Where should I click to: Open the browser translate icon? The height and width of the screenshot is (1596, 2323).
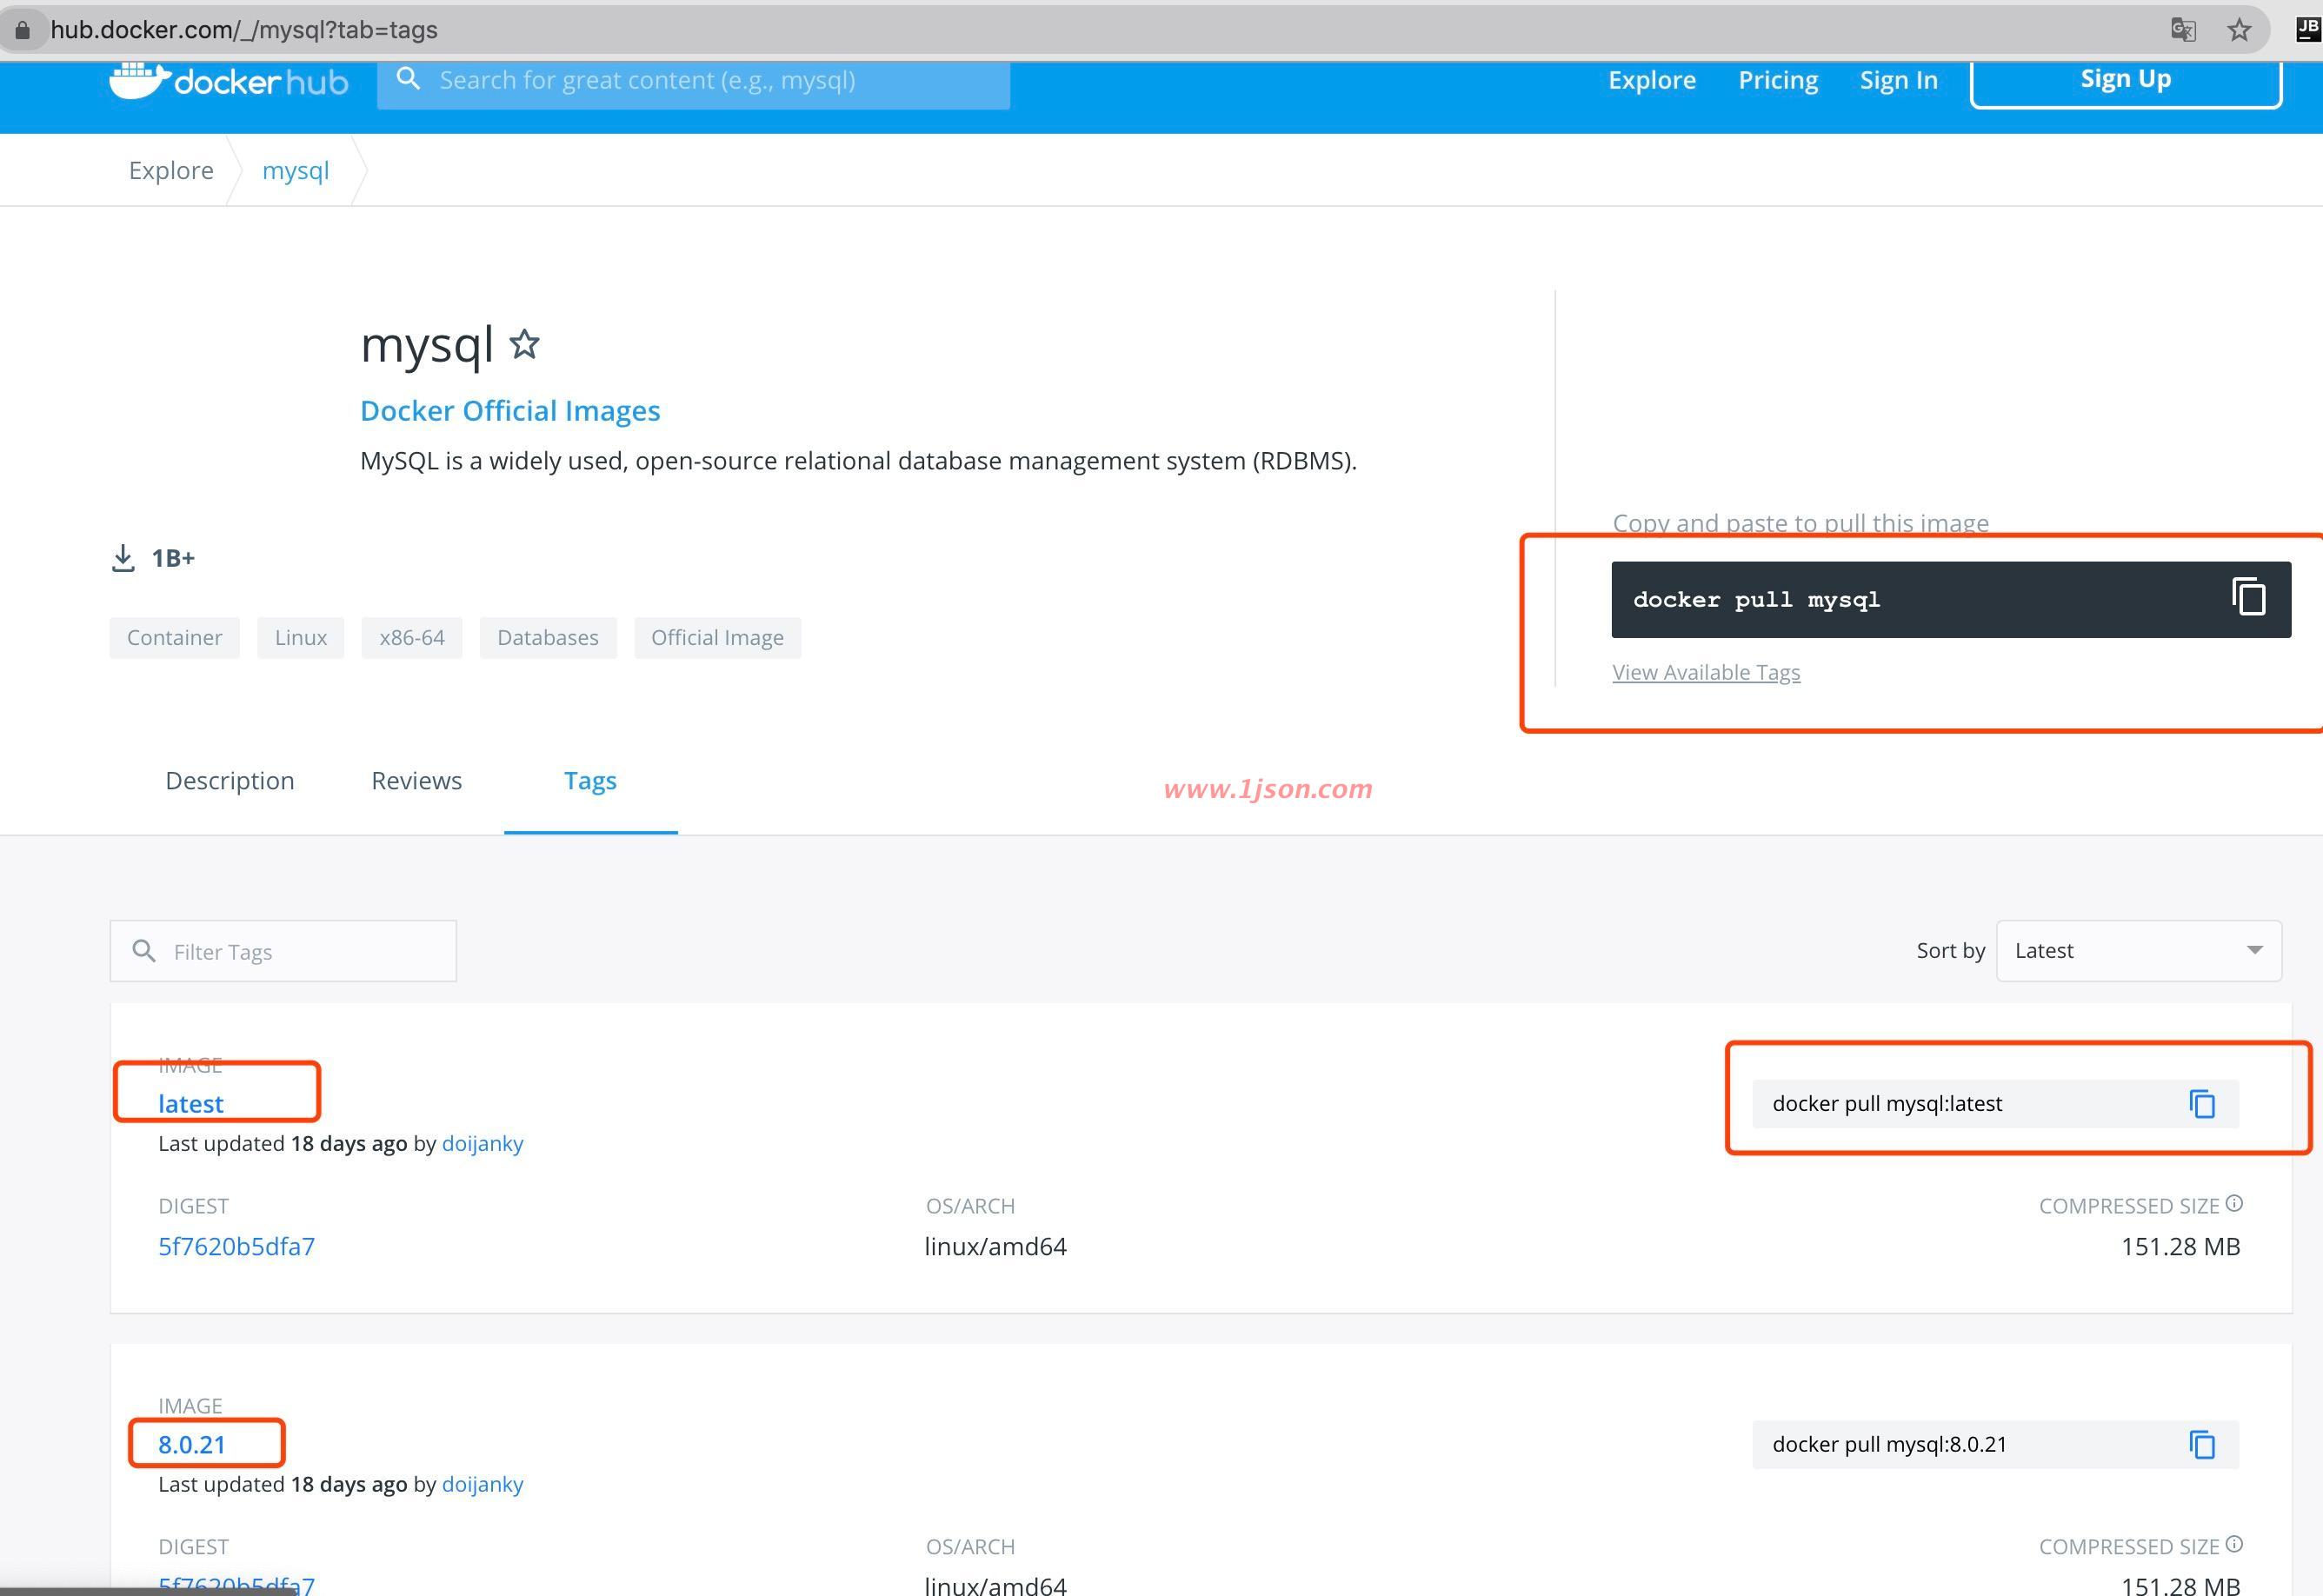(x=2183, y=30)
